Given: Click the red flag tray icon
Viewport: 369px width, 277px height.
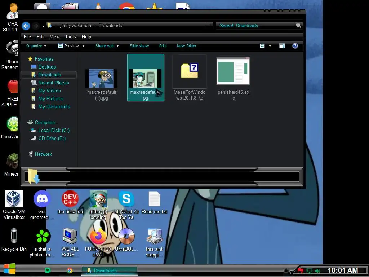Looking at the screenshot, I should point(300,271).
